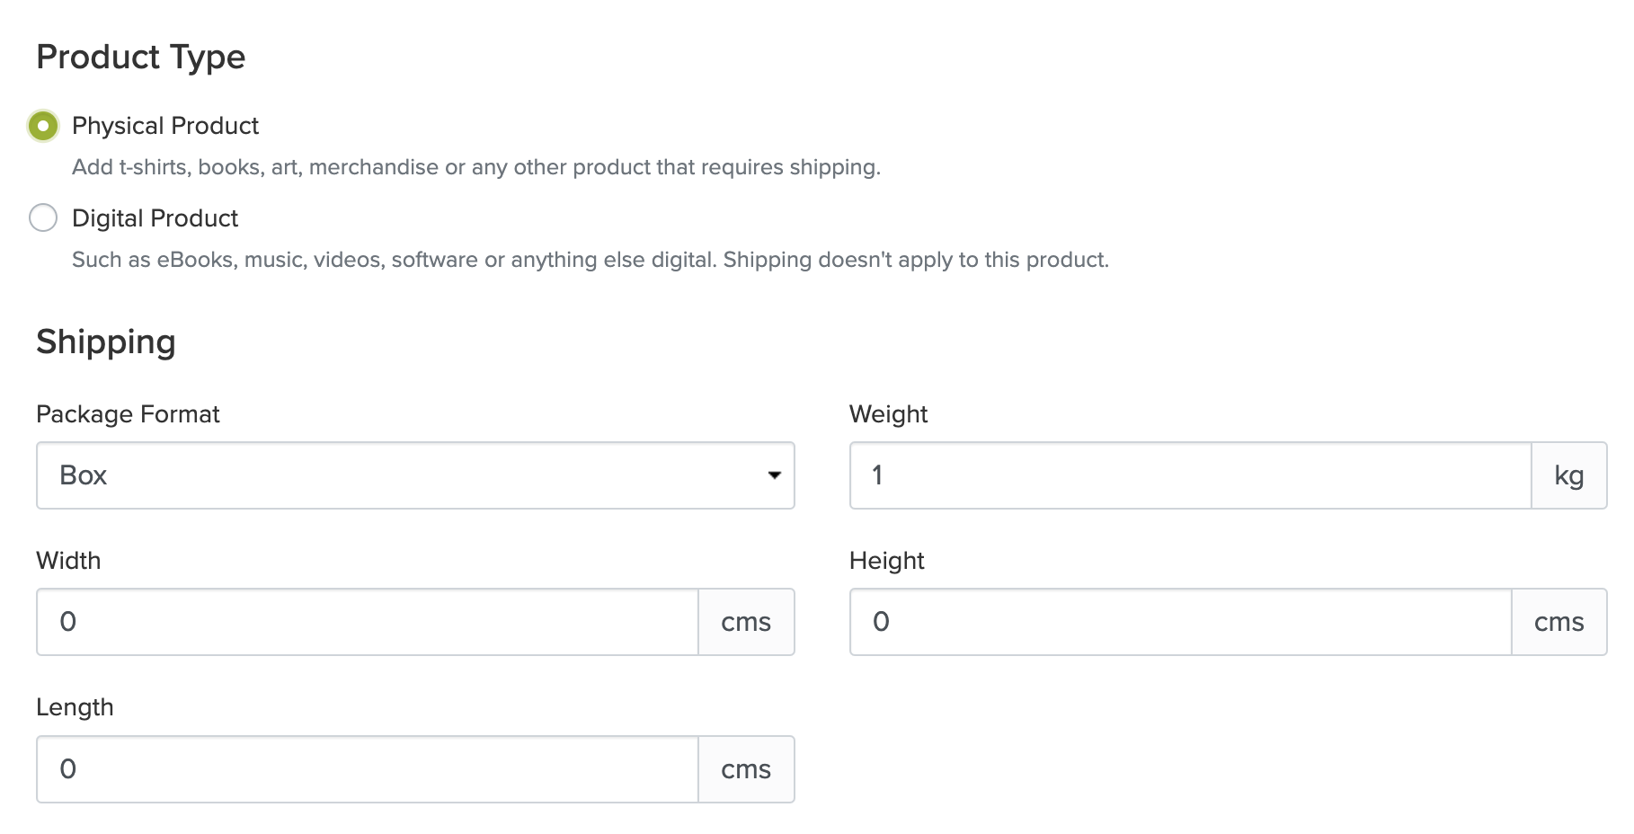Click the Width field label
Screen dimensions: 1634x834
(68, 561)
